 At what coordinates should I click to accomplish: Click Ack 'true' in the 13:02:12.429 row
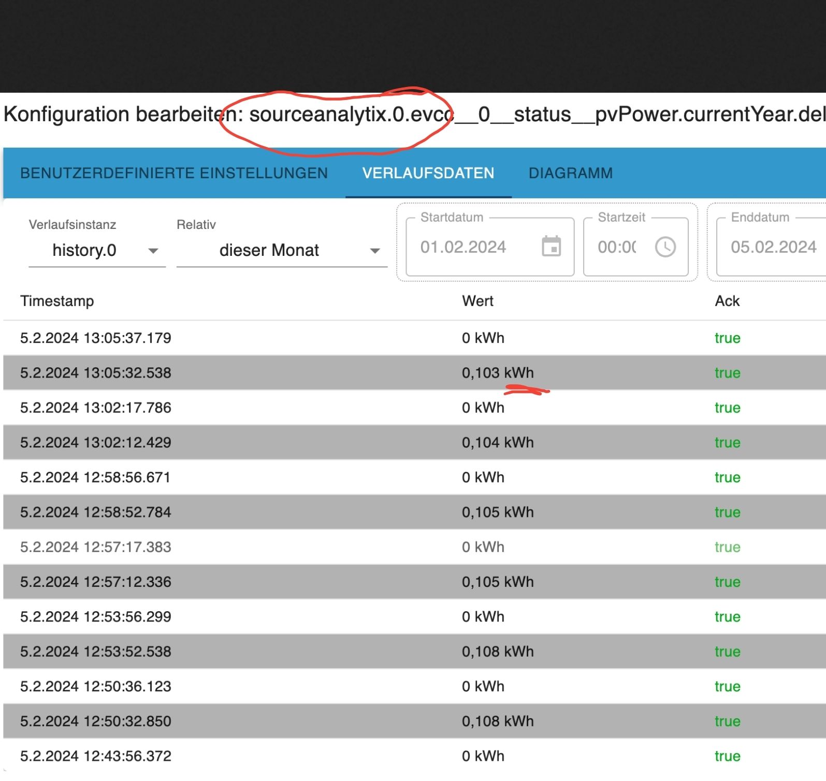(x=728, y=442)
